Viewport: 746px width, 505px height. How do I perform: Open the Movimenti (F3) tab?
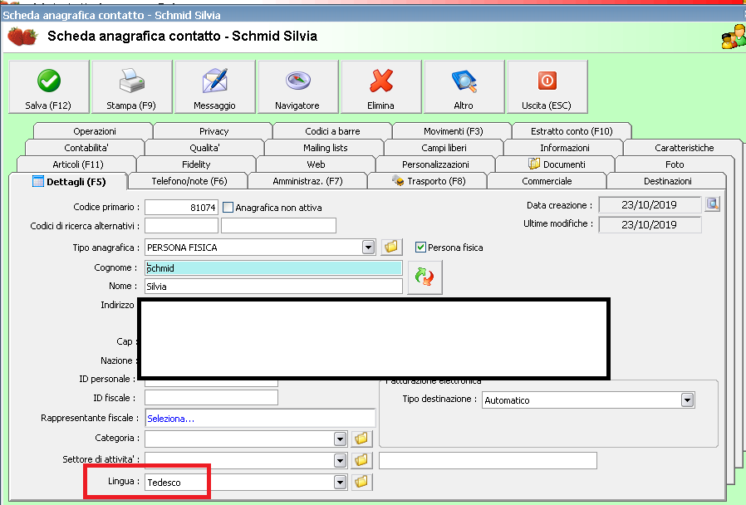click(453, 131)
